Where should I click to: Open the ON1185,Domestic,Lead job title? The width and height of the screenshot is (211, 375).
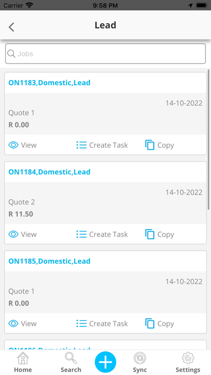(x=50, y=261)
